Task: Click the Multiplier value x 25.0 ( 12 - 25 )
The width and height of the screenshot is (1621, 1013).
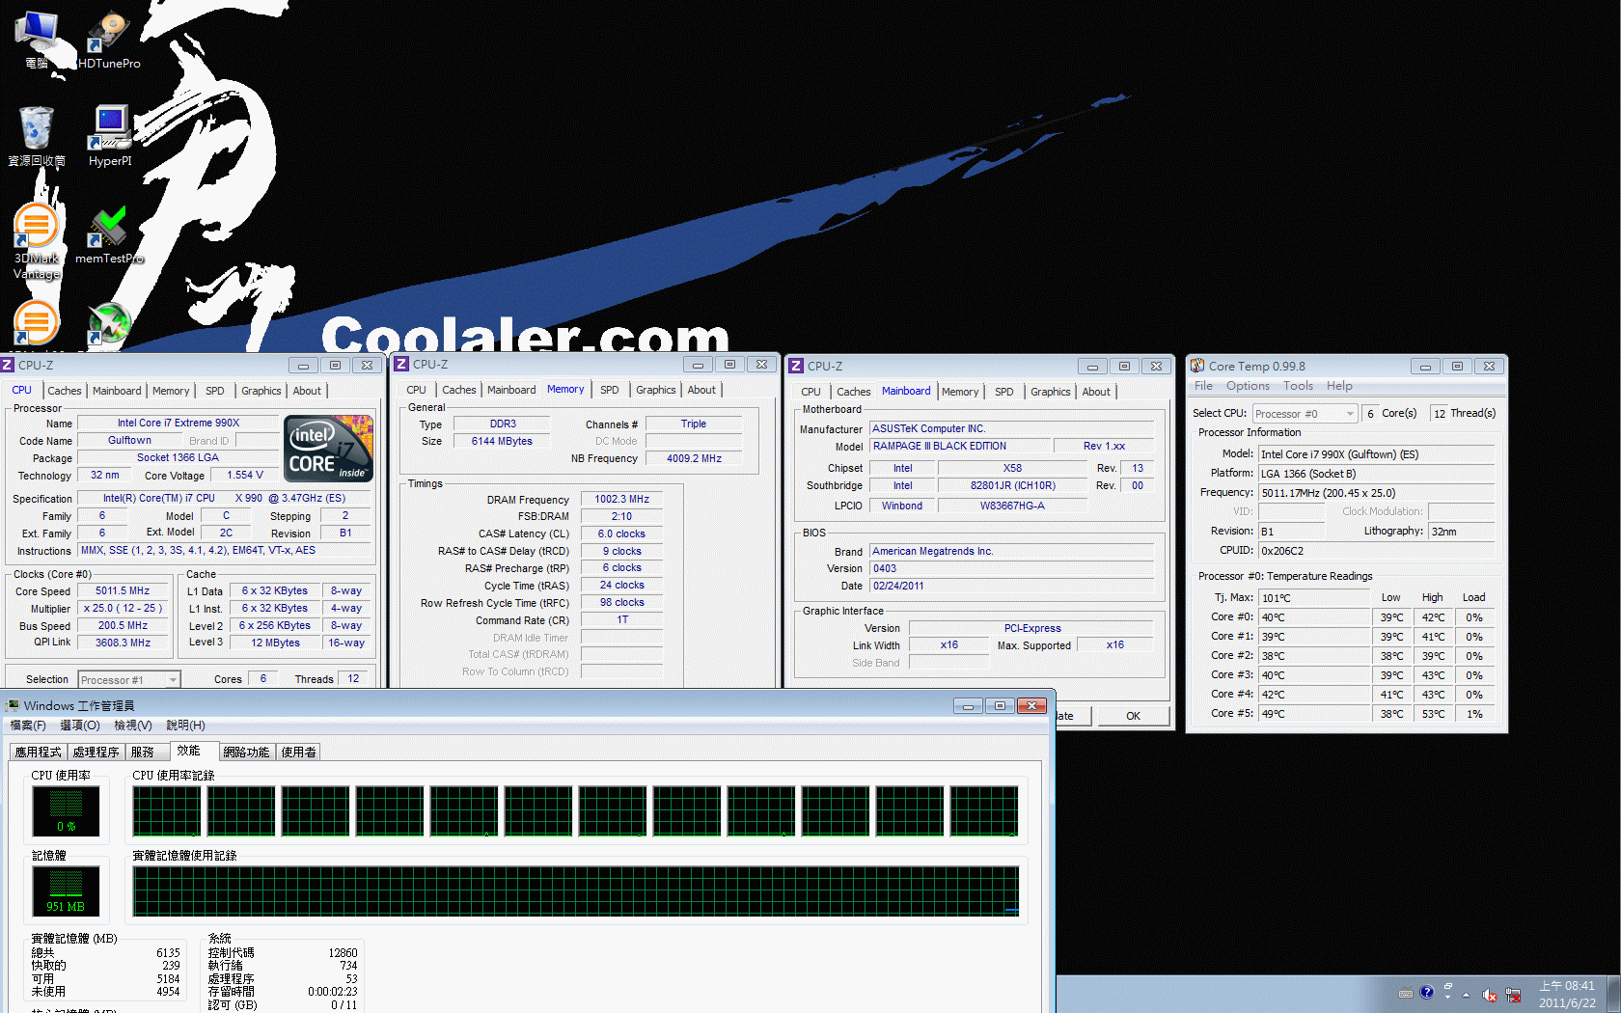Action: (x=124, y=608)
